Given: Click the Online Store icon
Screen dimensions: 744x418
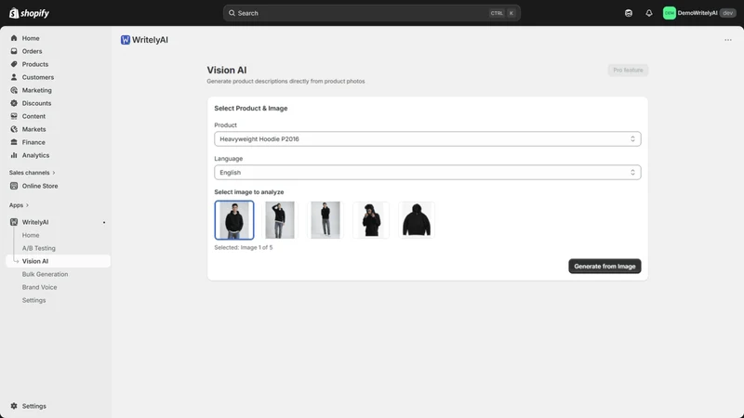Looking at the screenshot, I should (x=14, y=186).
